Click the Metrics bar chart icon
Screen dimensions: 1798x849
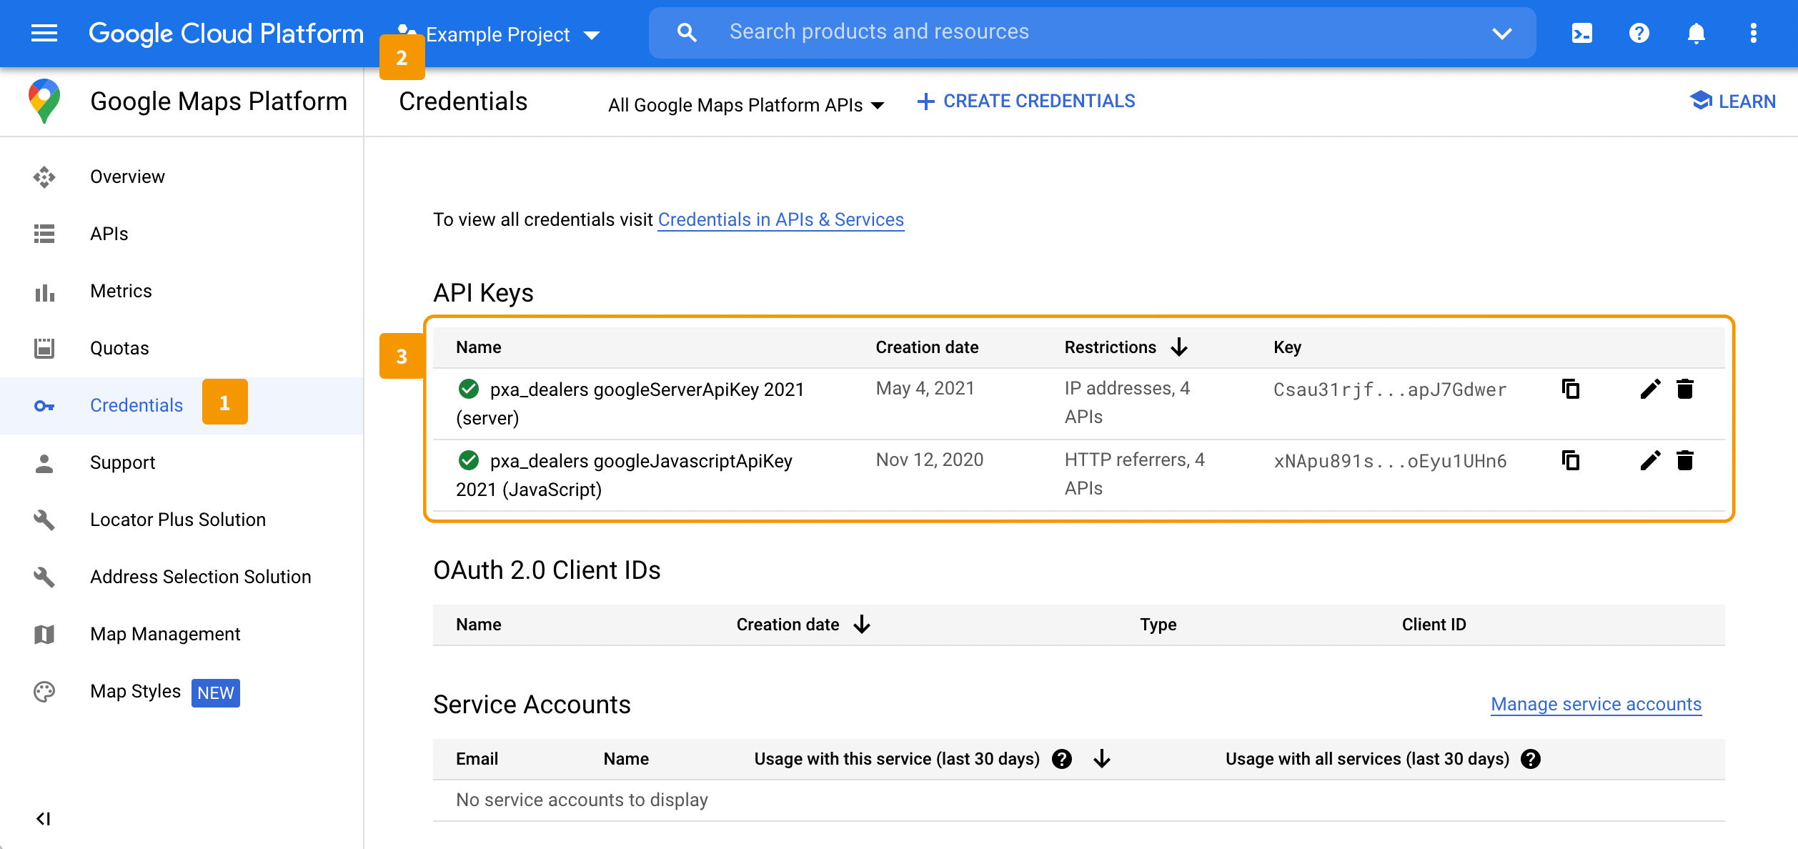[x=44, y=292]
